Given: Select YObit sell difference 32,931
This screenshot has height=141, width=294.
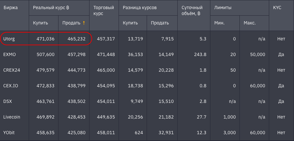Looking at the screenshot, I should click(x=166, y=133).
